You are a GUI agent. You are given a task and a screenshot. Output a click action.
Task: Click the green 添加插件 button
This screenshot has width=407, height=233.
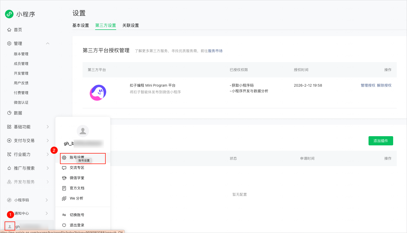381,141
